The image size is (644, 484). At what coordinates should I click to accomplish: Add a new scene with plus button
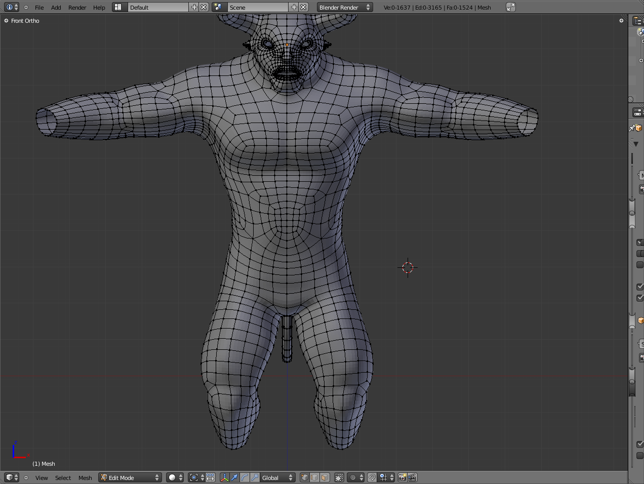(294, 7)
